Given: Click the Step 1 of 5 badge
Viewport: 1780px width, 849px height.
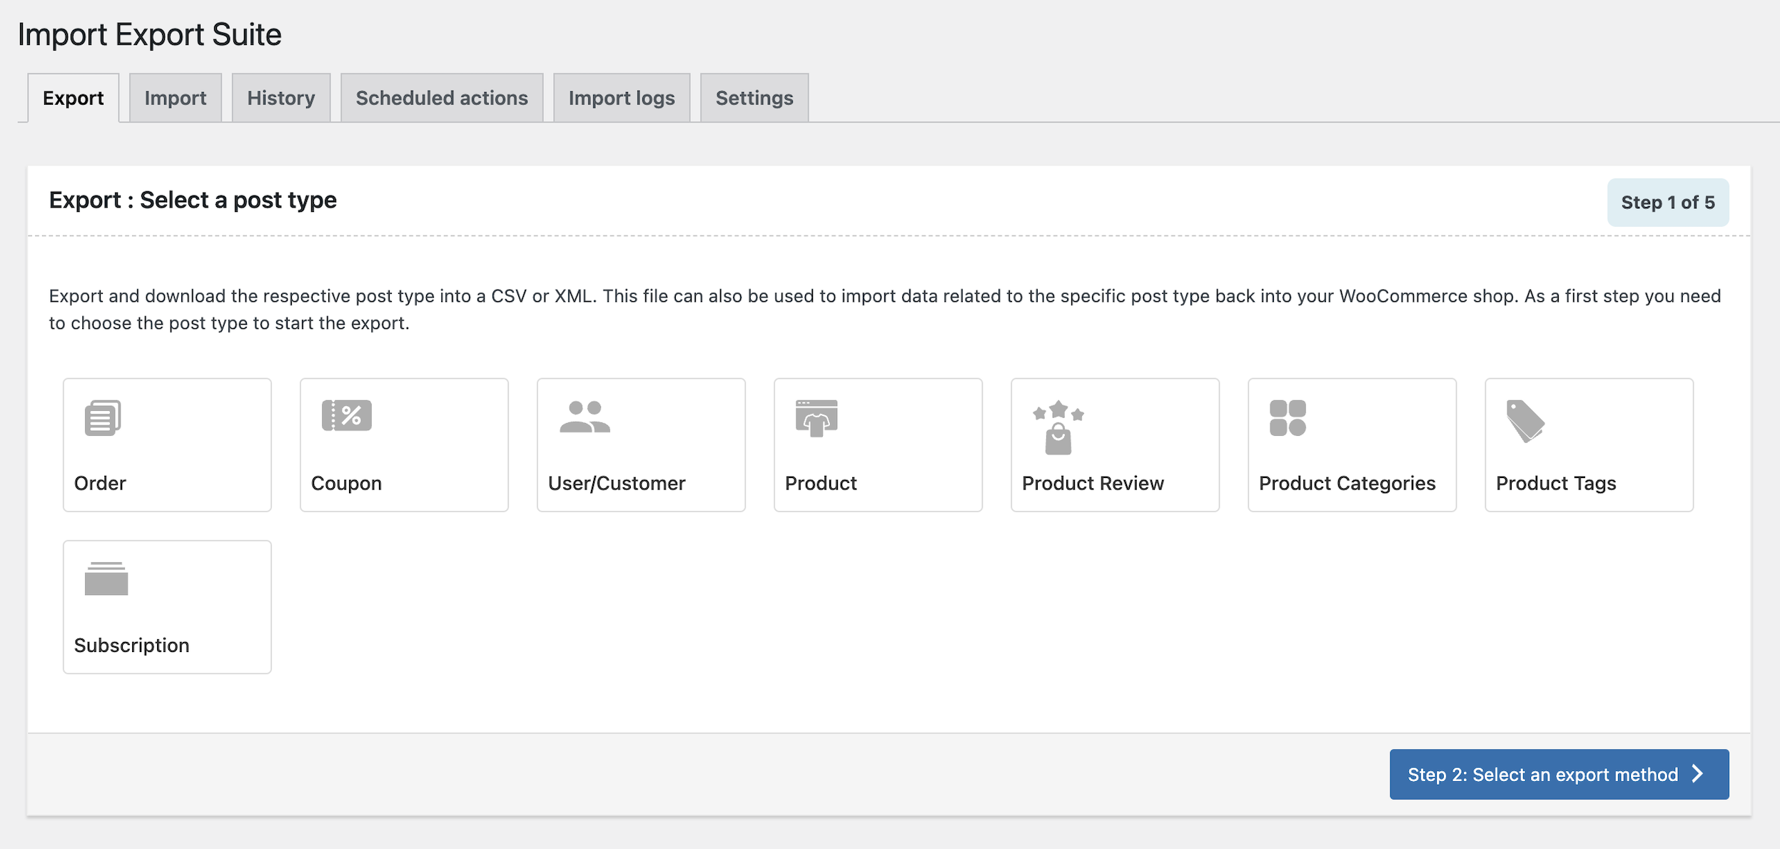Looking at the screenshot, I should click(x=1668, y=202).
